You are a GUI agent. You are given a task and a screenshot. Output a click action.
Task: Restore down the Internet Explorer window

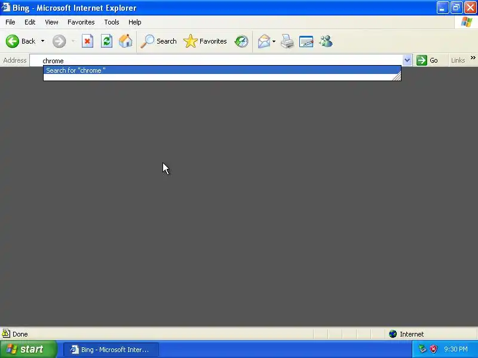pyautogui.click(x=456, y=8)
